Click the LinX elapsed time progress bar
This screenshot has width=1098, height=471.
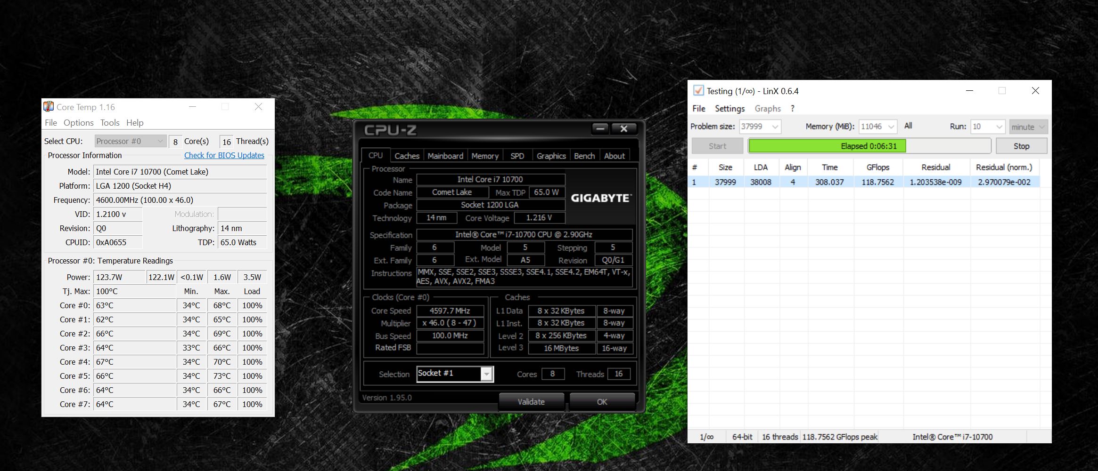869,146
